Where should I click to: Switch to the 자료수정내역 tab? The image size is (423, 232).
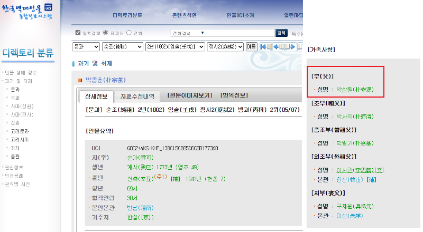coord(137,96)
